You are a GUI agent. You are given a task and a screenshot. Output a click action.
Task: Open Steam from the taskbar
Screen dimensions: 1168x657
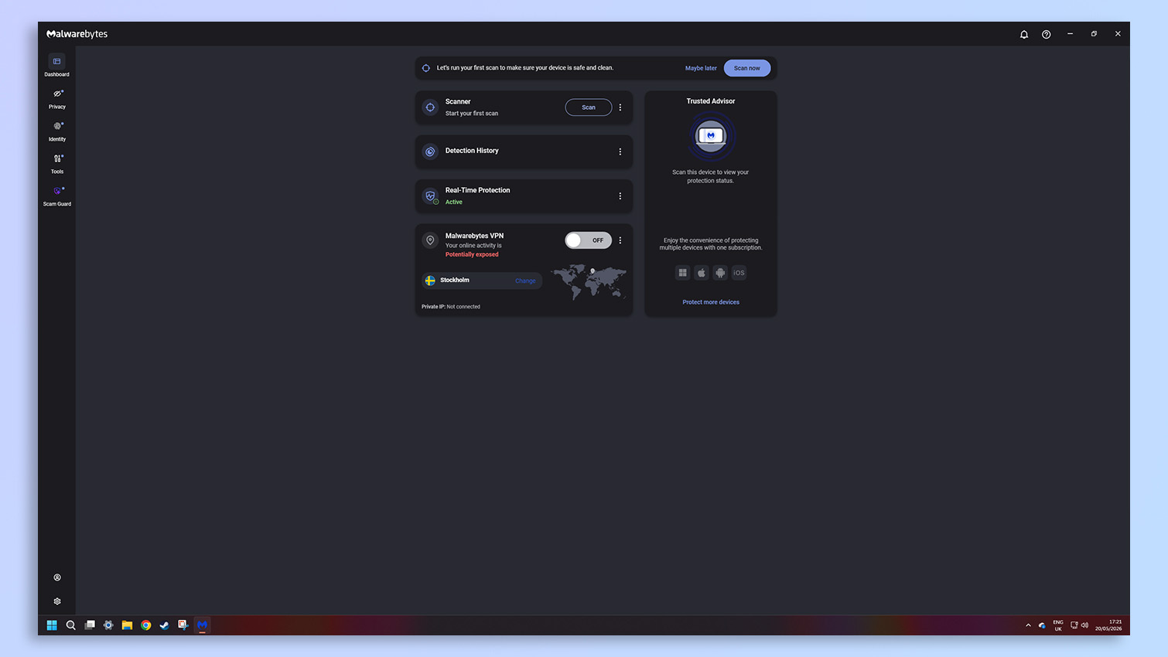164,625
